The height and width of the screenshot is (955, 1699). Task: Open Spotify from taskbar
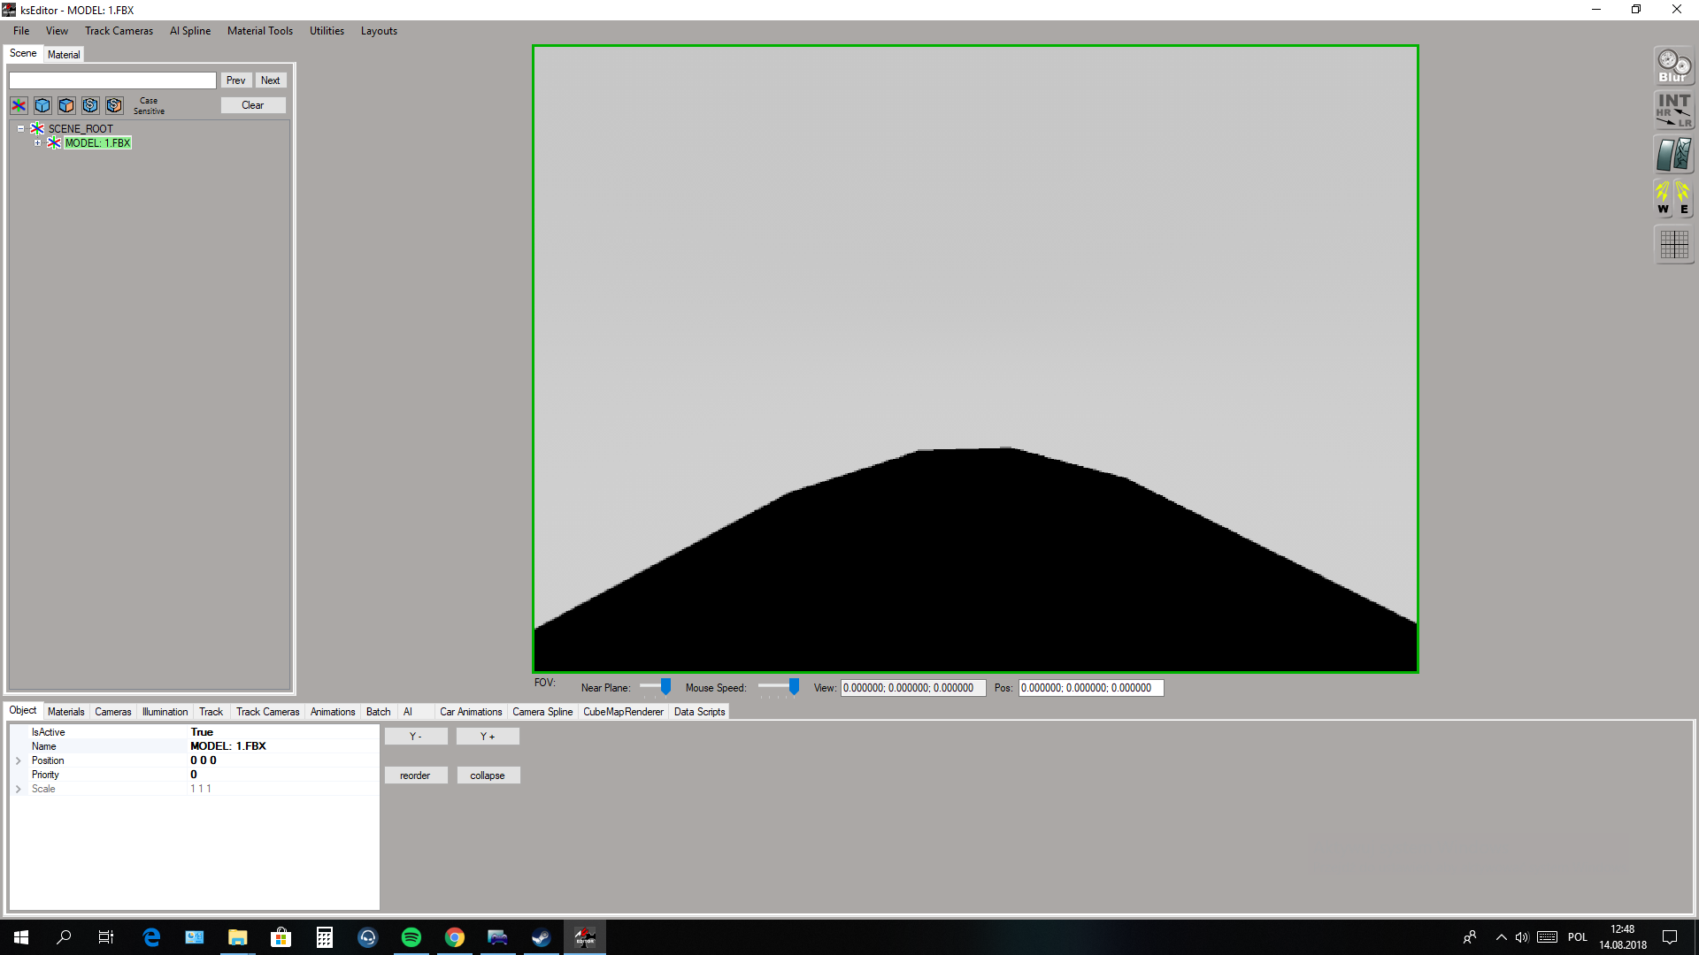coord(411,937)
